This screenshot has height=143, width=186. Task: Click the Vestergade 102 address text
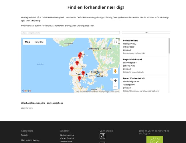pos(130,44)
